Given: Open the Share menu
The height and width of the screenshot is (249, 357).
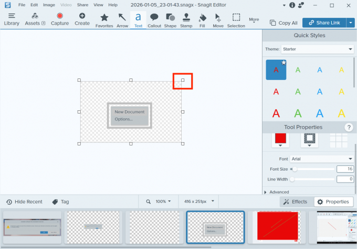Looking at the screenshot, I should (x=82, y=5).
